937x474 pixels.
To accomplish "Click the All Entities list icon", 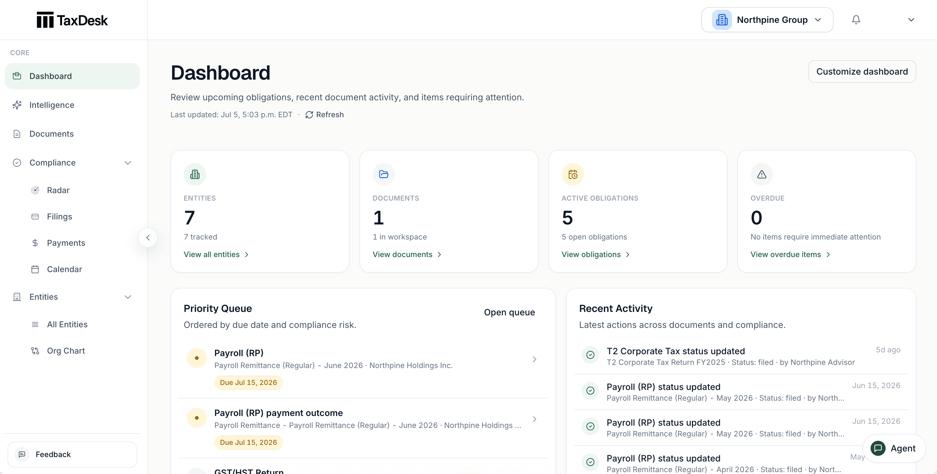I will coord(35,324).
